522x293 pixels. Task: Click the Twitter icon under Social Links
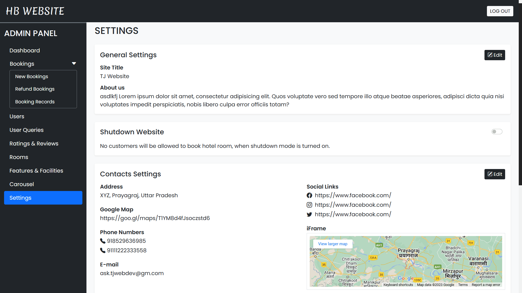click(x=309, y=214)
